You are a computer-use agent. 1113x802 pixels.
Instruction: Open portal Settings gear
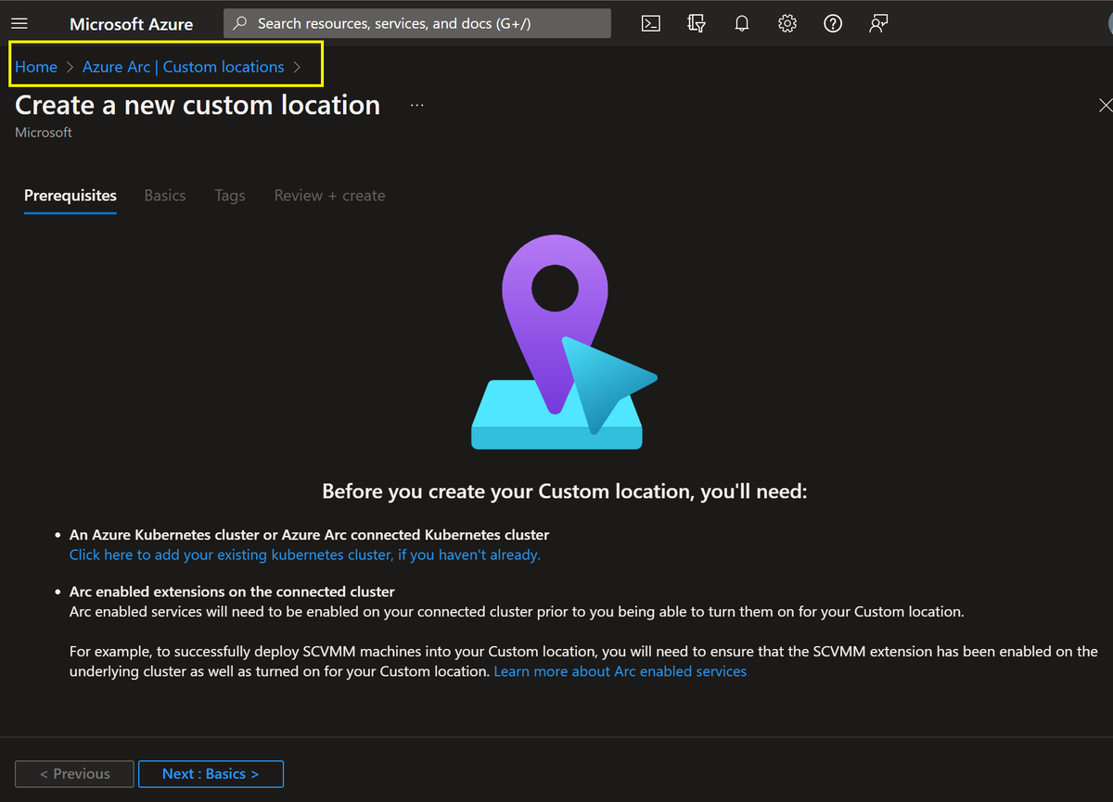pyautogui.click(x=787, y=24)
